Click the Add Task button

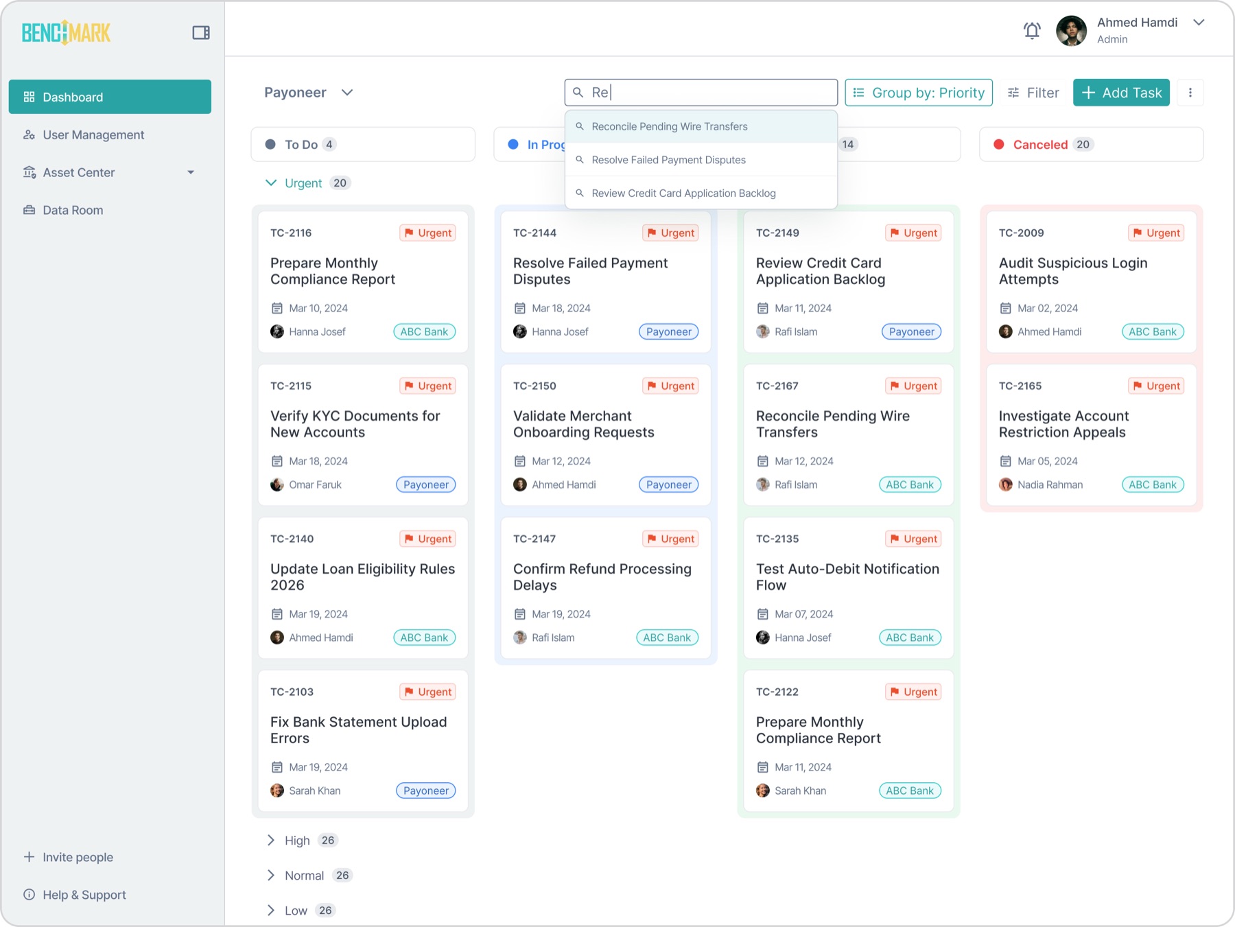(1121, 93)
